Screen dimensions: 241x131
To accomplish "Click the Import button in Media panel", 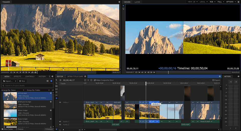I will pyautogui.click(x=9, y=81).
